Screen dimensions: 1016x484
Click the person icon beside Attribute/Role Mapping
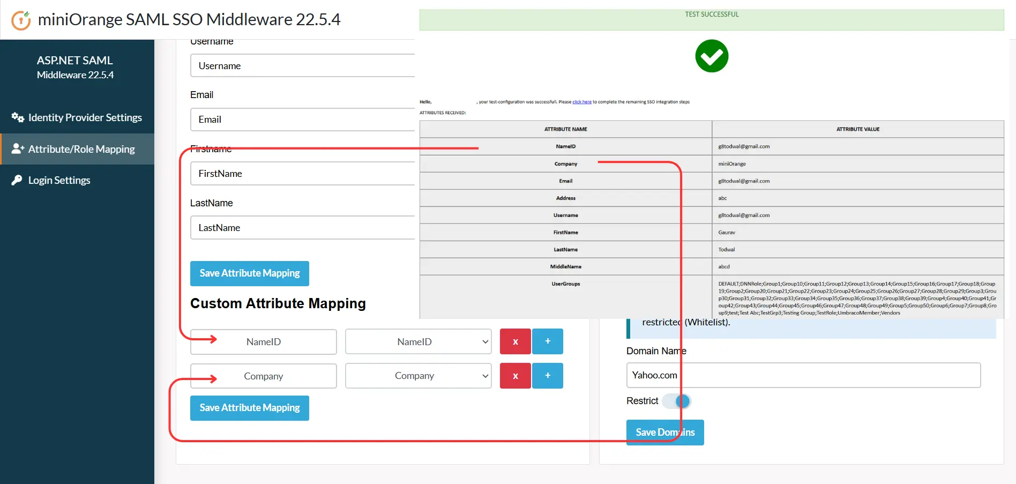[17, 148]
